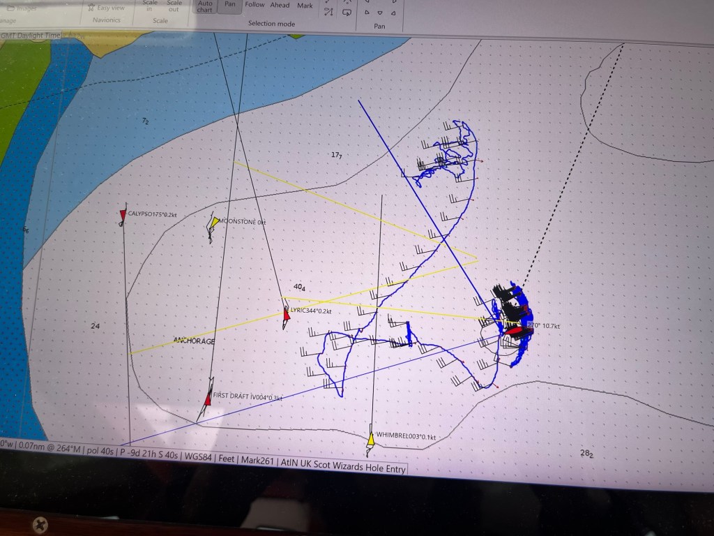Screen dimensions: 714x536
Task: Click the route tool icon beside Mark
Action: (x=328, y=12)
